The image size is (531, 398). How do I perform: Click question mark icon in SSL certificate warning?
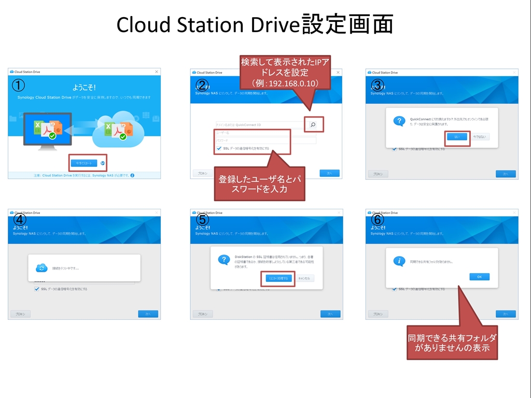pos(224,260)
